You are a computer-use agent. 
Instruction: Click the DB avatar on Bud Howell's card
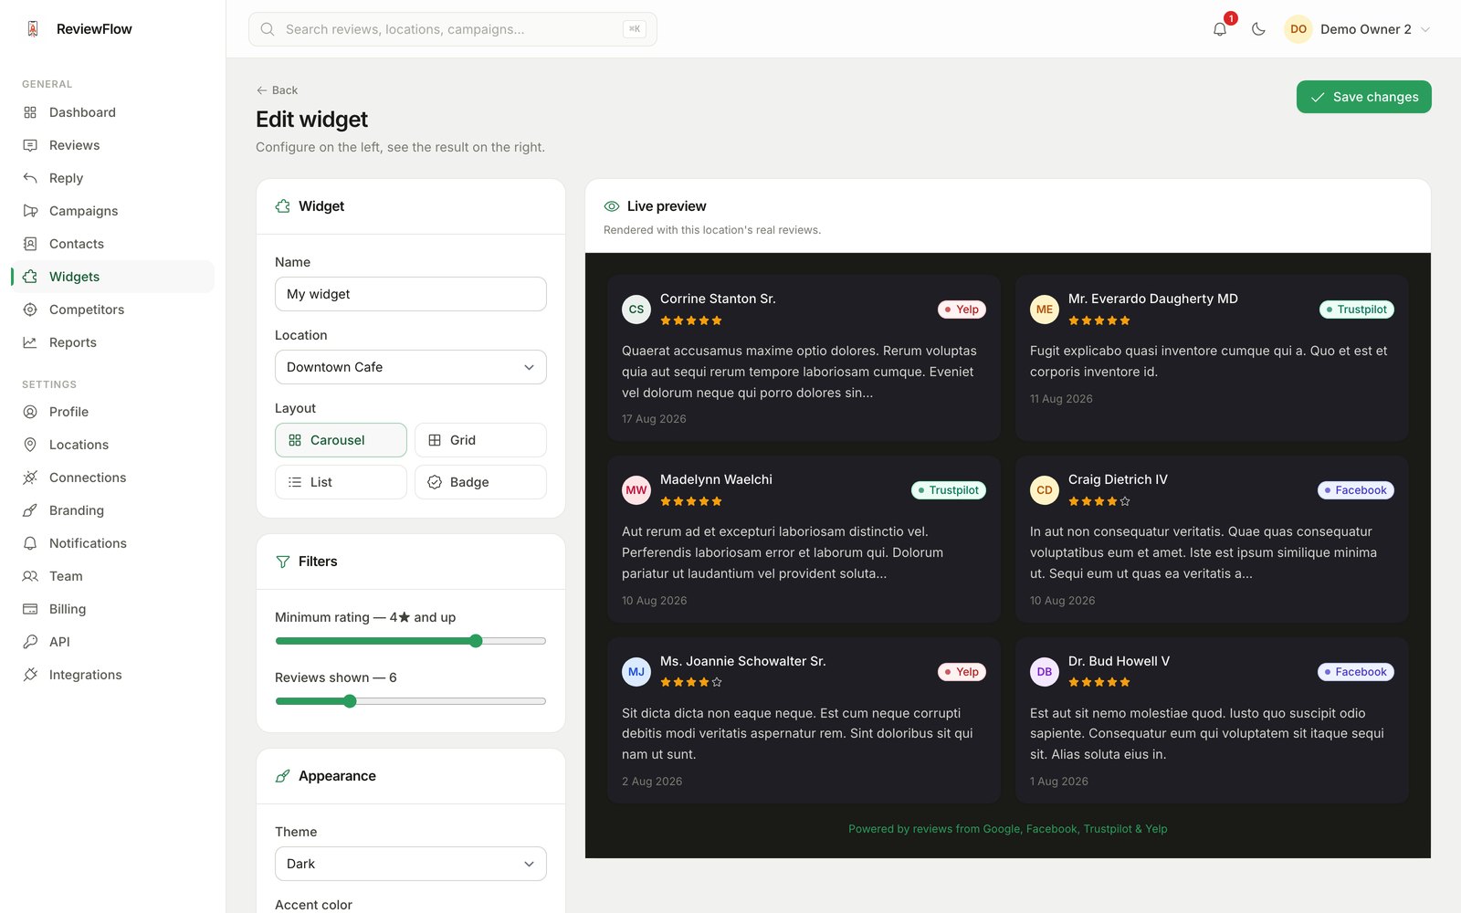(1045, 672)
